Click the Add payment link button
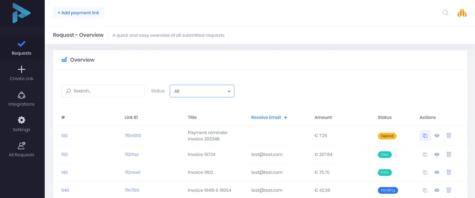The width and height of the screenshot is (475, 198). pyautogui.click(x=78, y=13)
